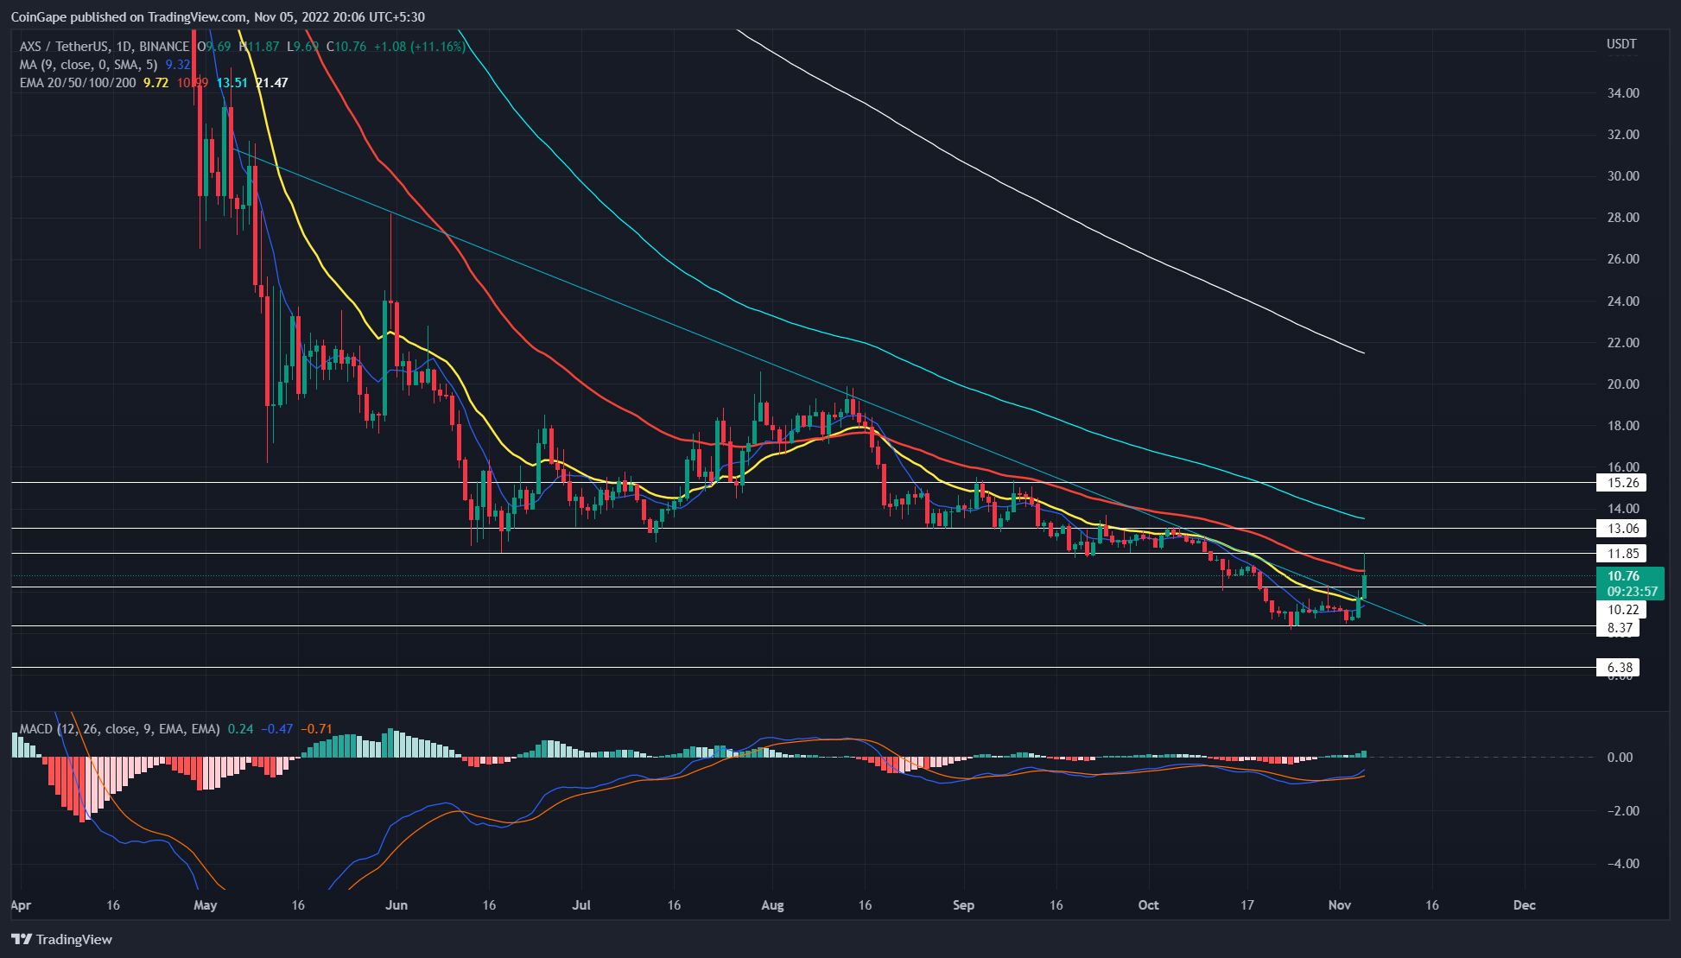Viewport: 1681px width, 958px height.
Task: Click the 8.37 horizontal line price label
Action: [1618, 628]
